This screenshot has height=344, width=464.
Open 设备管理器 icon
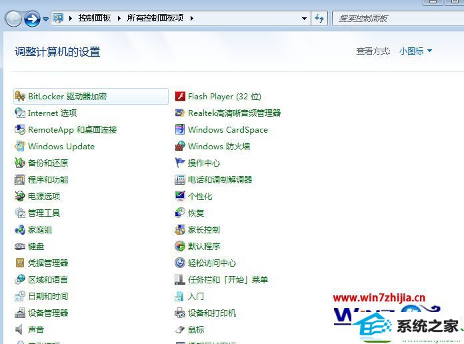point(20,313)
